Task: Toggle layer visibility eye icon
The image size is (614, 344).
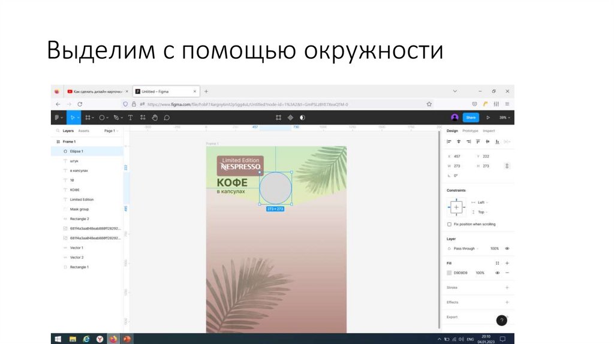Action: [x=507, y=249]
